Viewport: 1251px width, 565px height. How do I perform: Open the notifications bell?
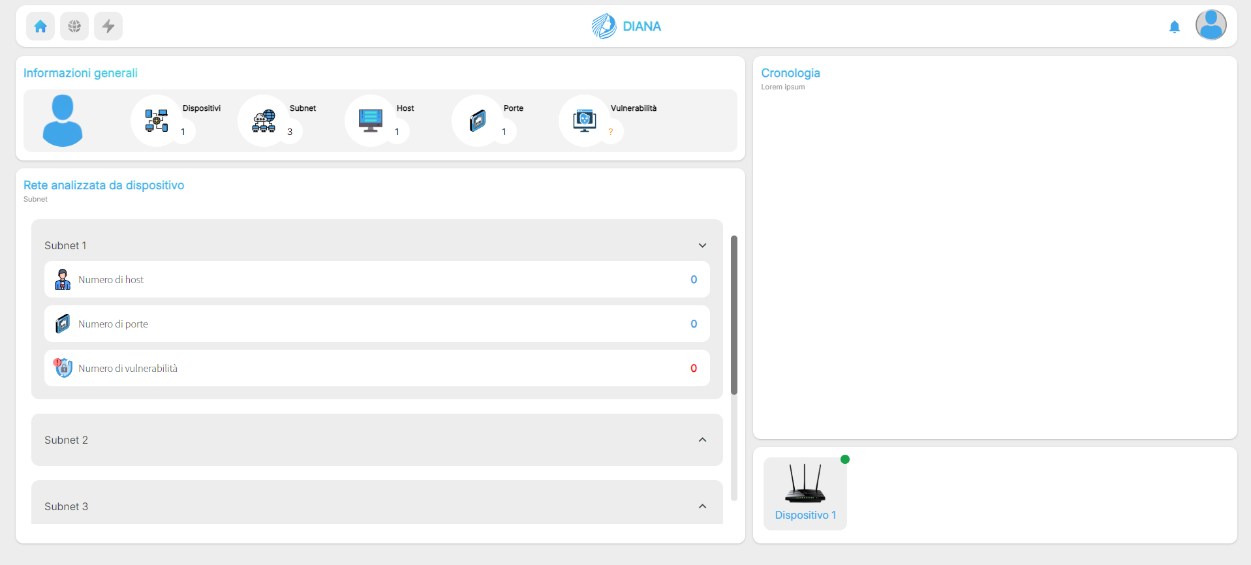pyautogui.click(x=1174, y=27)
